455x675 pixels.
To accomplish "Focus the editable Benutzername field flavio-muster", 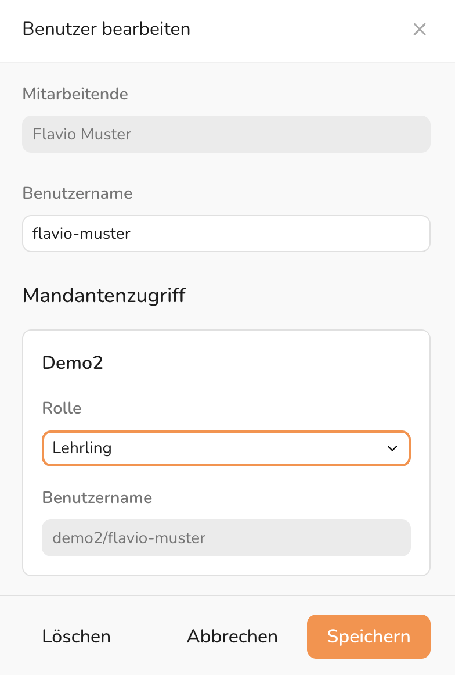I will click(x=226, y=234).
